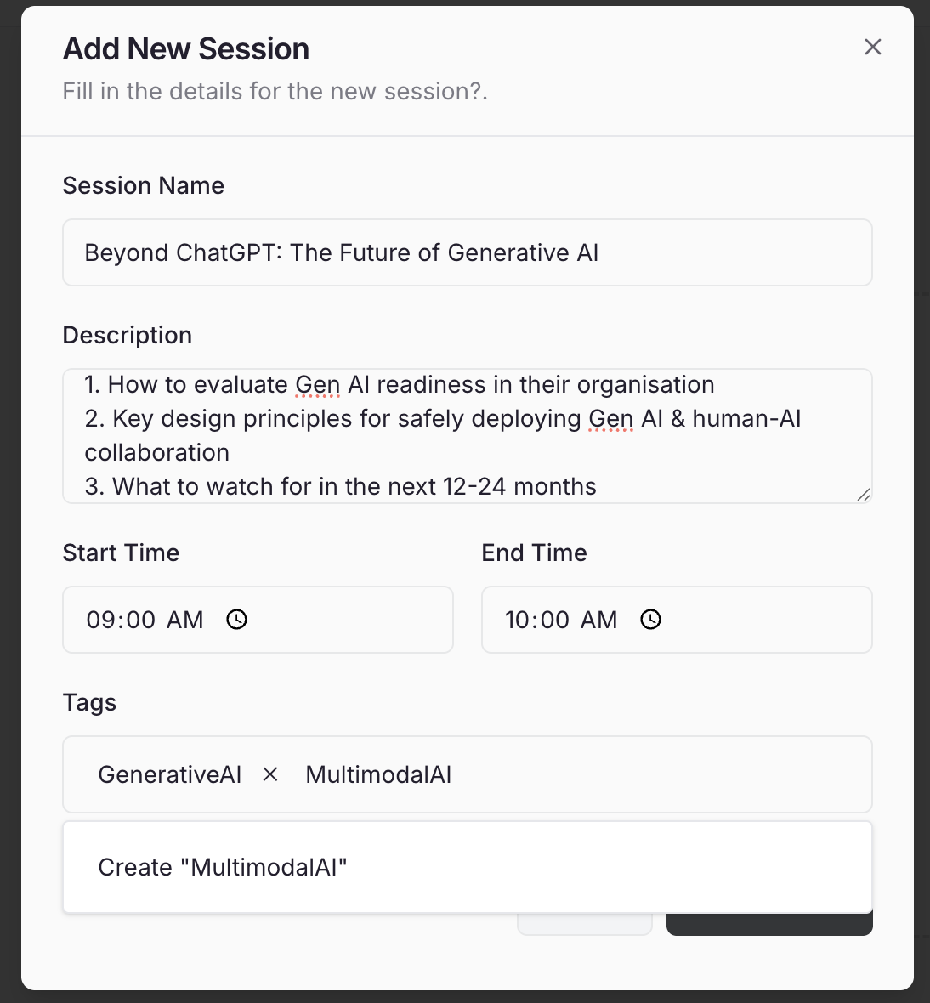Screen dimensions: 930x1003
Task: Click line 3 of the Description text
Action: pyautogui.click(x=340, y=486)
